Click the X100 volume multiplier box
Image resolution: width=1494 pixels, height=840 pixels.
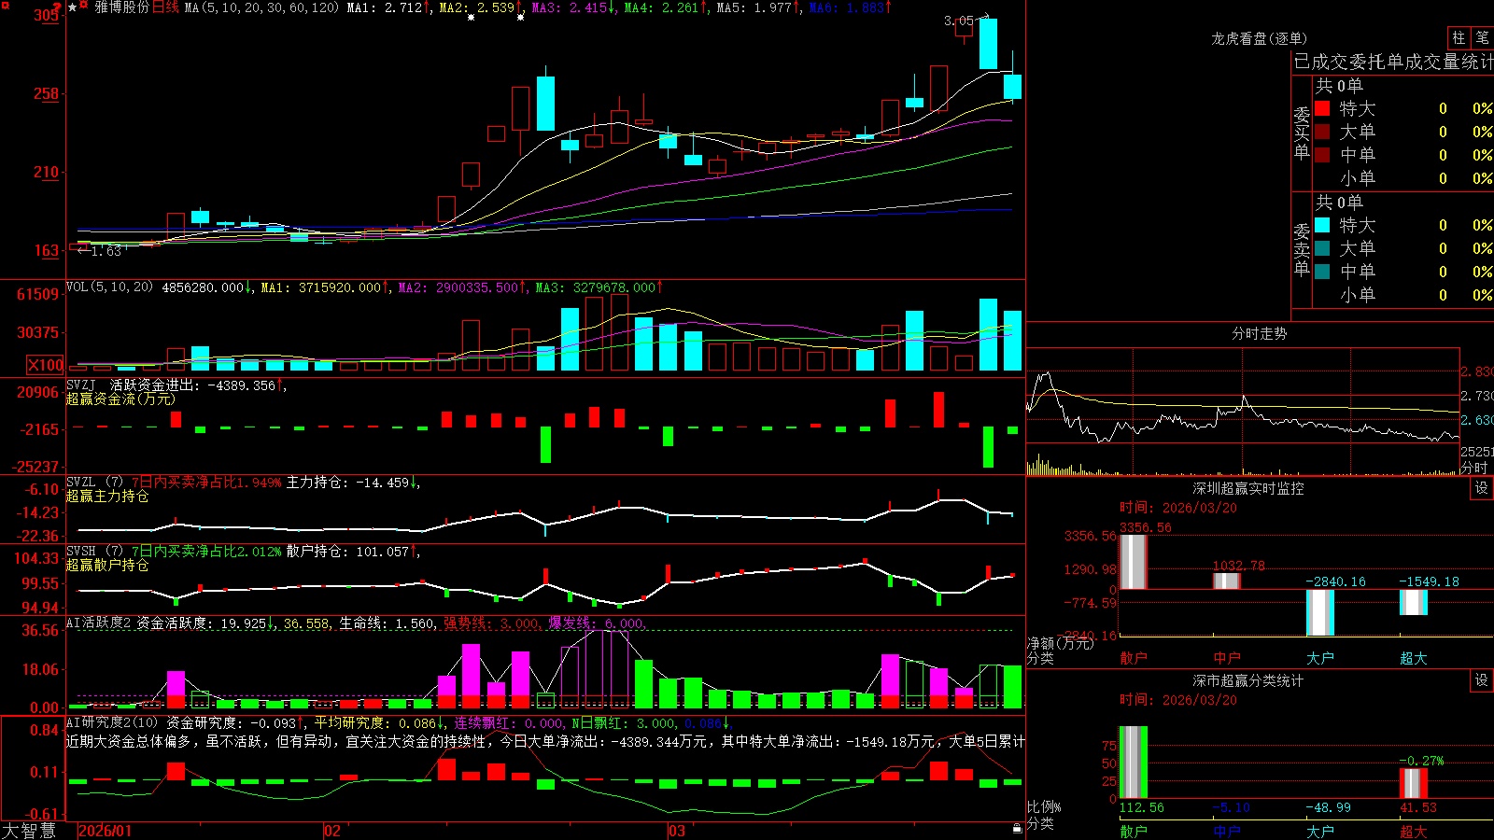[46, 365]
